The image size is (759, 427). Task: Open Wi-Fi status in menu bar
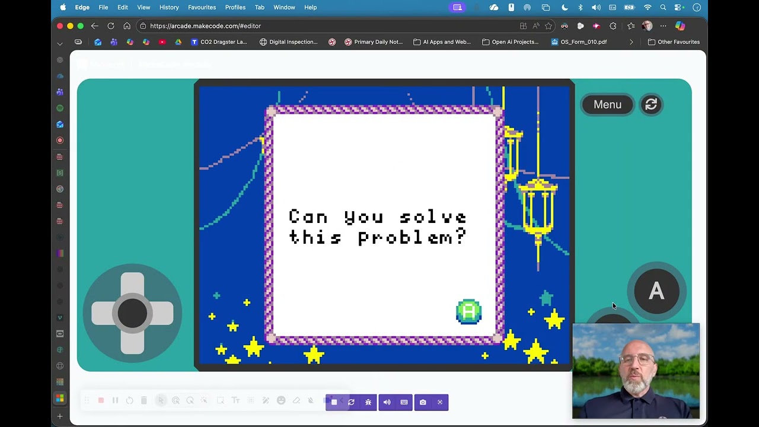[648, 7]
